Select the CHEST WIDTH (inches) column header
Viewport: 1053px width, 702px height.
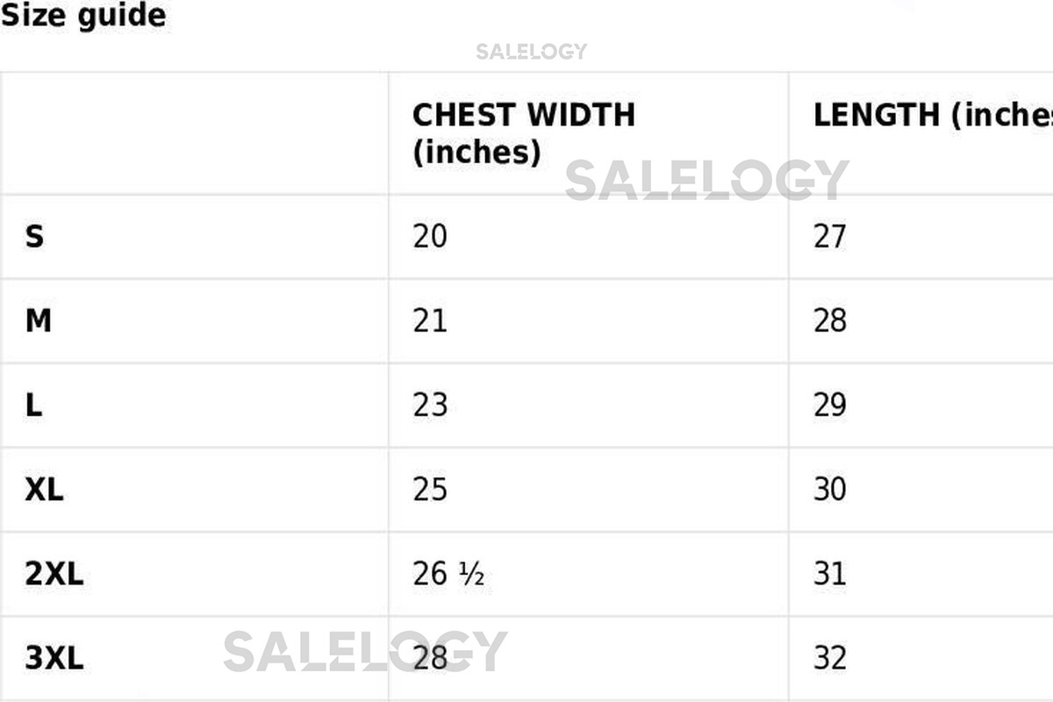coord(523,133)
